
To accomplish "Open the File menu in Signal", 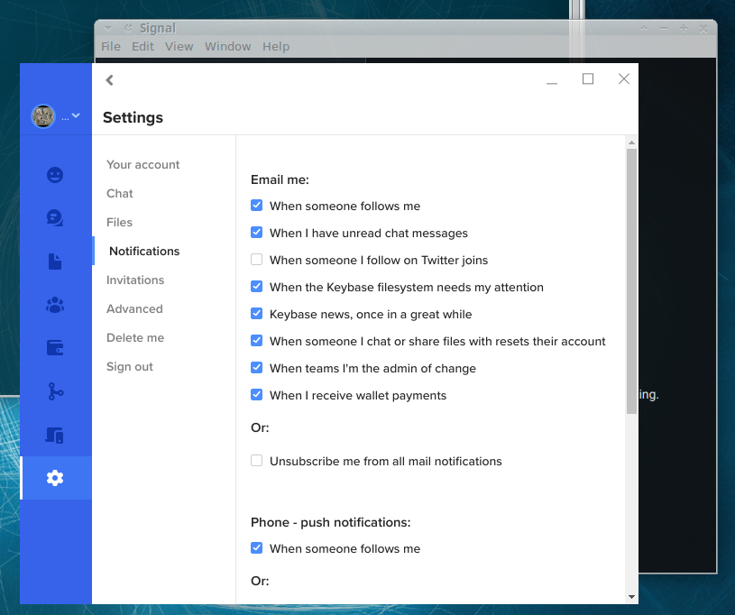I will [x=110, y=46].
